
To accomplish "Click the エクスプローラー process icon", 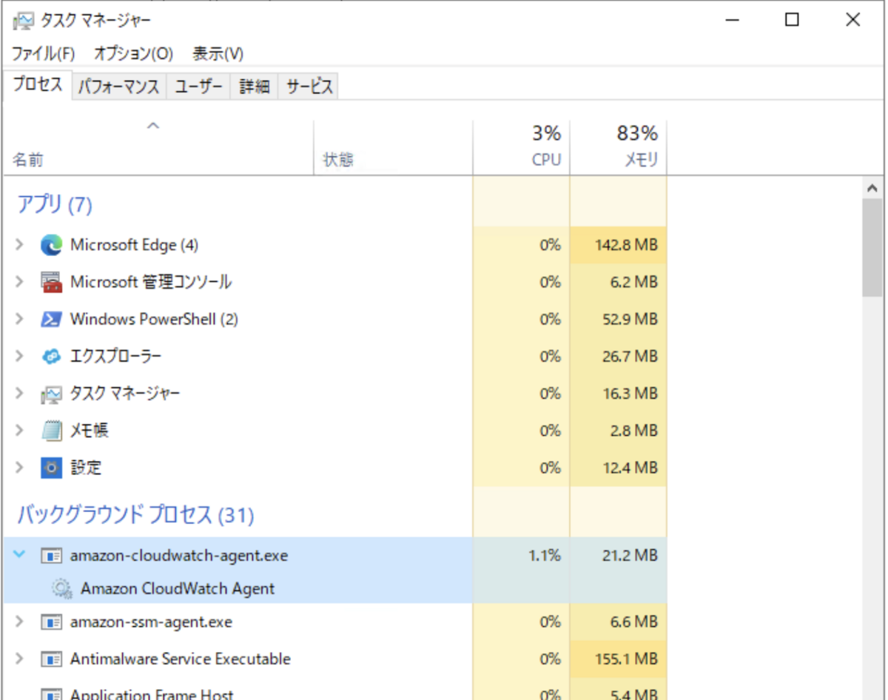I will pos(51,357).
